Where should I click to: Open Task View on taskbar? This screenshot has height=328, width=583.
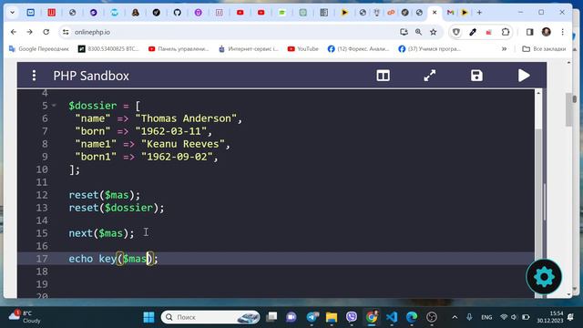(271, 317)
